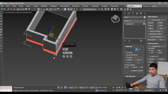Open the Hierarchy command panel tab

coord(133,13)
